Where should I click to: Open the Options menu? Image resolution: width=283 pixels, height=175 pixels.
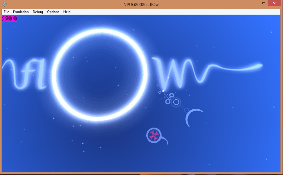[53, 12]
